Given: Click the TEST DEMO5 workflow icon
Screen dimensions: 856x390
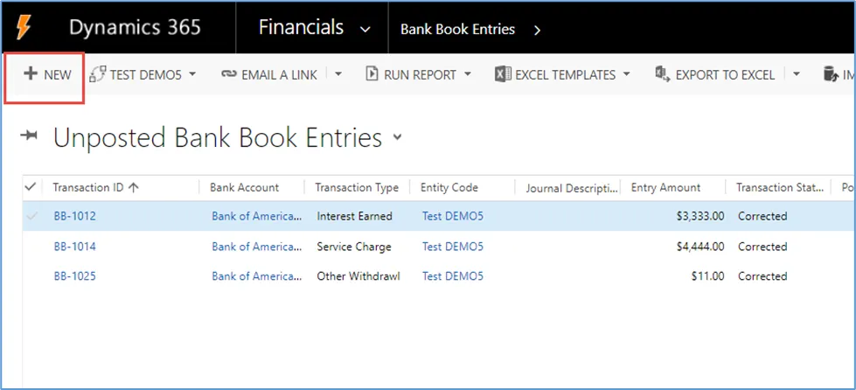Looking at the screenshot, I should pyautogui.click(x=98, y=74).
